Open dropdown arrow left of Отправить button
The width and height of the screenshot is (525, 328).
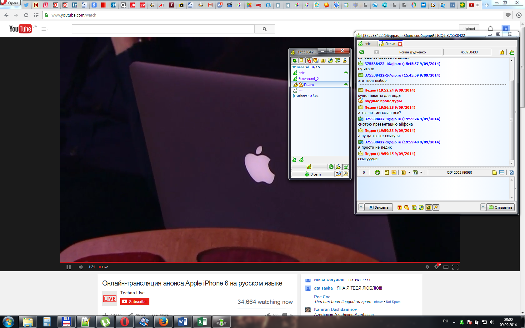pyautogui.click(x=483, y=207)
